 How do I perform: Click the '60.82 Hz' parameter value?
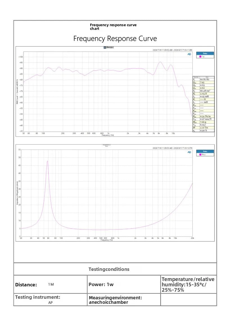coord(204,80)
